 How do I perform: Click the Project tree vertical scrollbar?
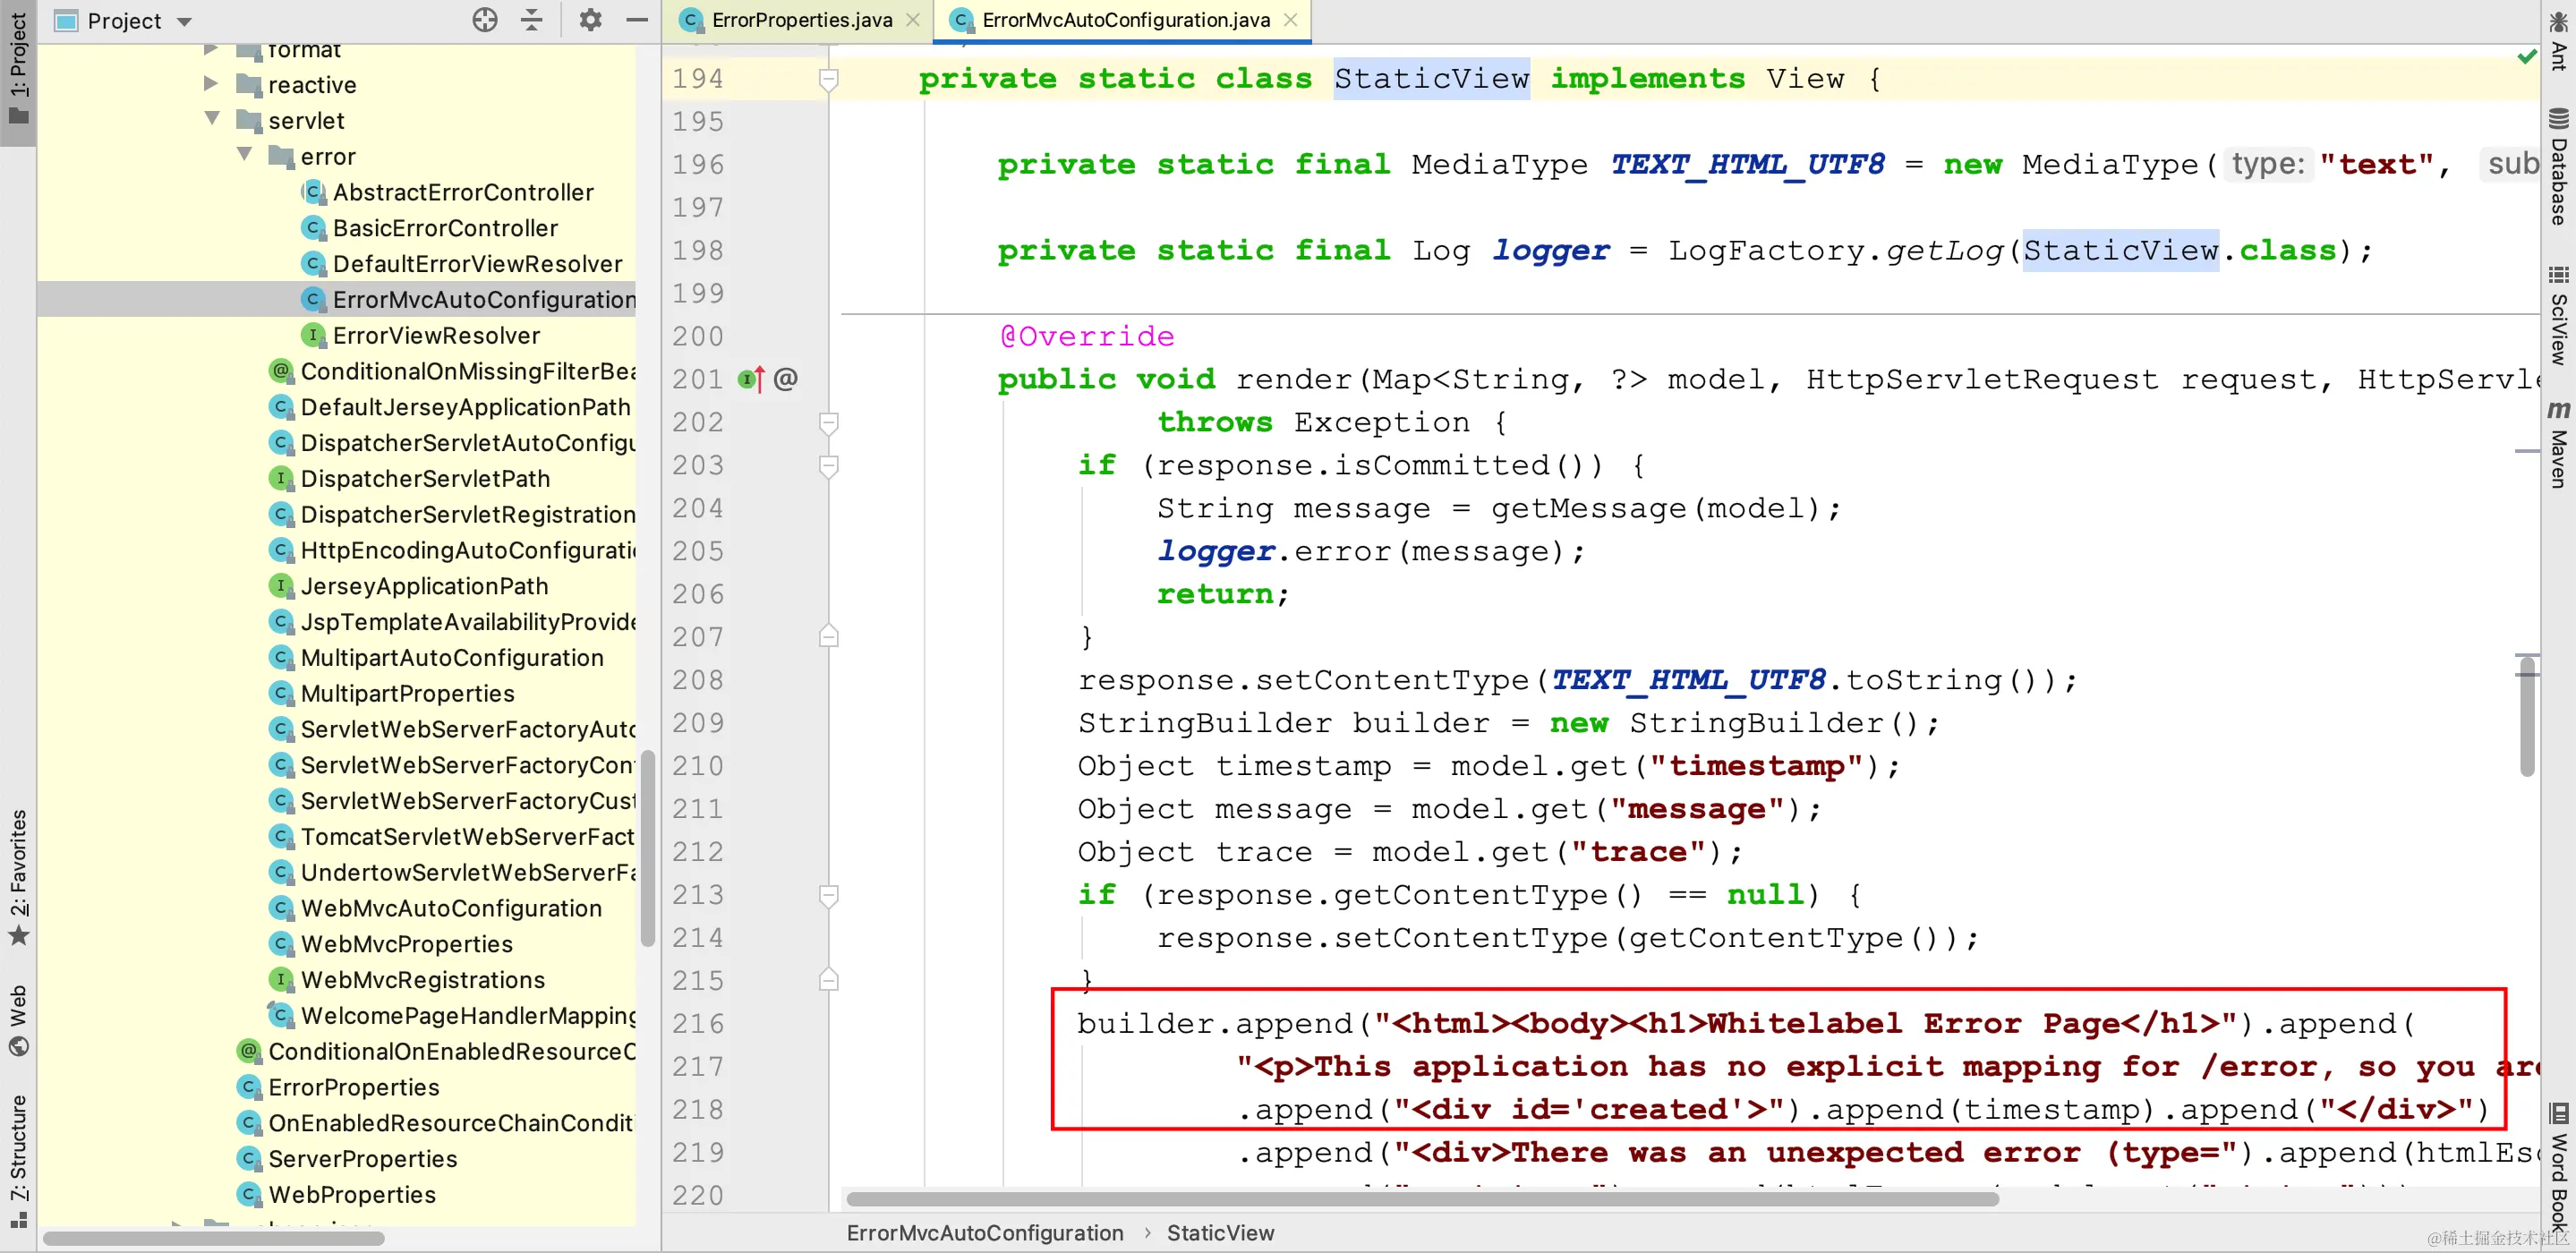pos(648,848)
